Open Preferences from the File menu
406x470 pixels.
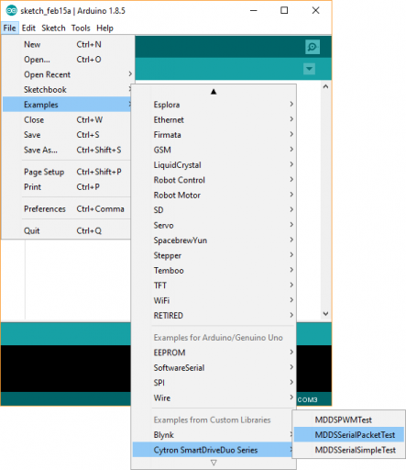pyautogui.click(x=67, y=208)
